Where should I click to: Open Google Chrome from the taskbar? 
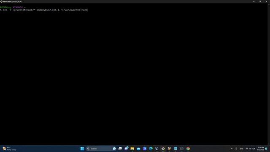click(188, 149)
